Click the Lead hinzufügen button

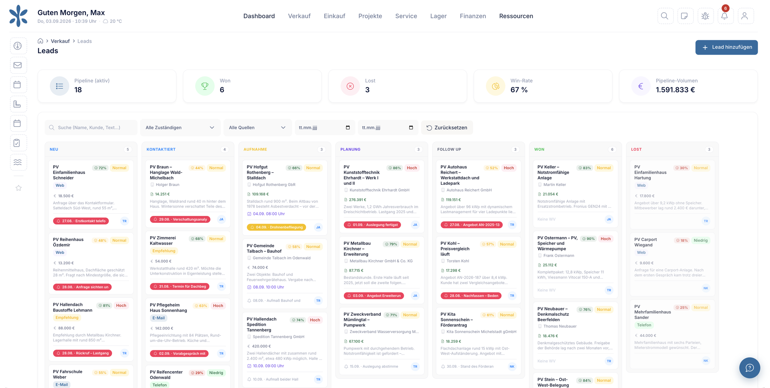[726, 47]
